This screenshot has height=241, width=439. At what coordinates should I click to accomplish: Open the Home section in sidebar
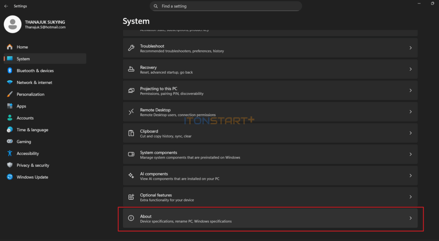22,47
